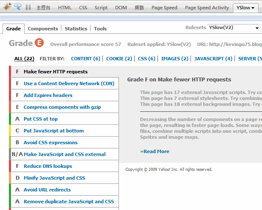
Task: Filter rules by CSS (6)
Action: click(x=146, y=59)
